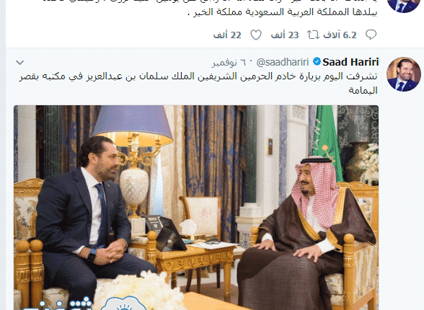Expand the tweet options chevron
The image size is (424, 310).
20,63
